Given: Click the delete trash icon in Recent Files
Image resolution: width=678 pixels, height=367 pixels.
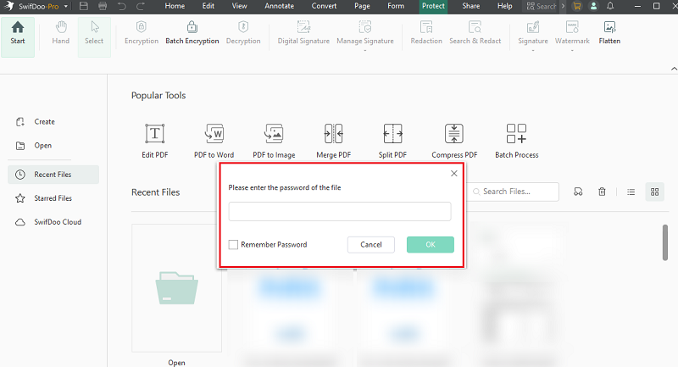Looking at the screenshot, I should click(602, 192).
